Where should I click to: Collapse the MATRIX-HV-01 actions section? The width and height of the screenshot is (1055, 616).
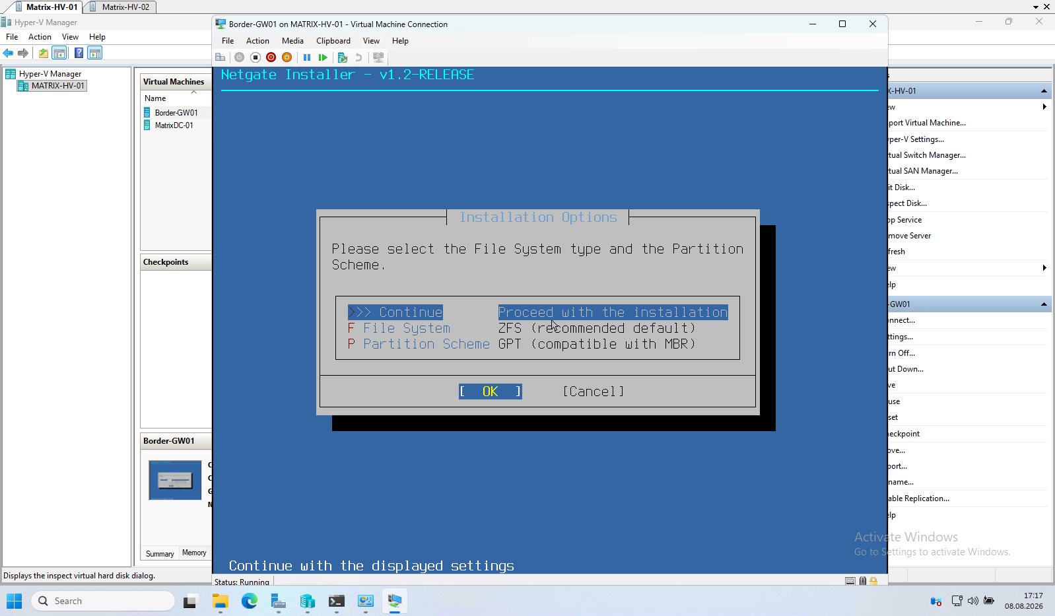1044,91
